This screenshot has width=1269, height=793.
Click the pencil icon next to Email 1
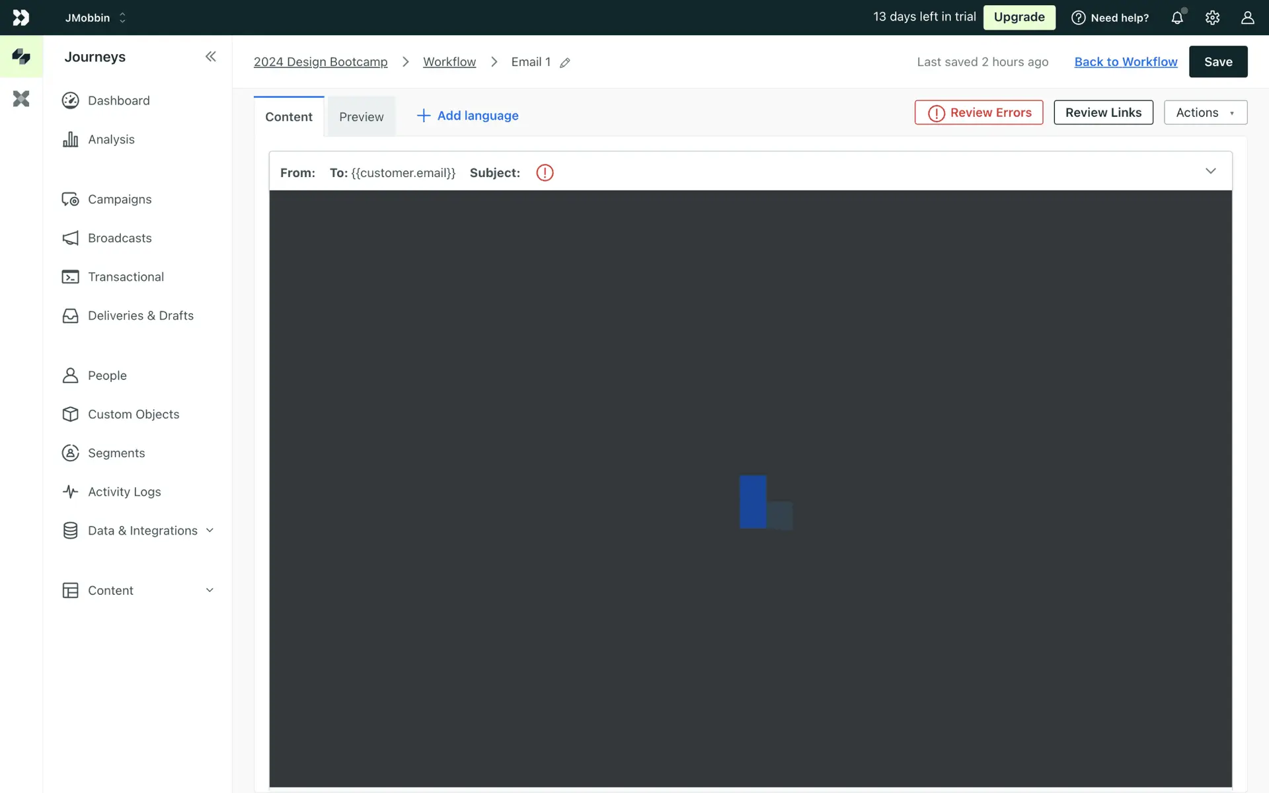tap(564, 63)
